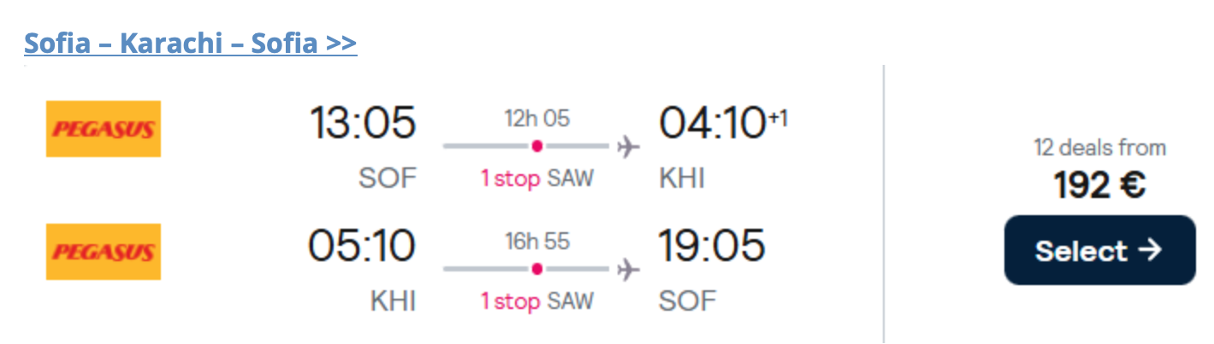Click the arrow icon inside the Select button

click(x=1151, y=250)
